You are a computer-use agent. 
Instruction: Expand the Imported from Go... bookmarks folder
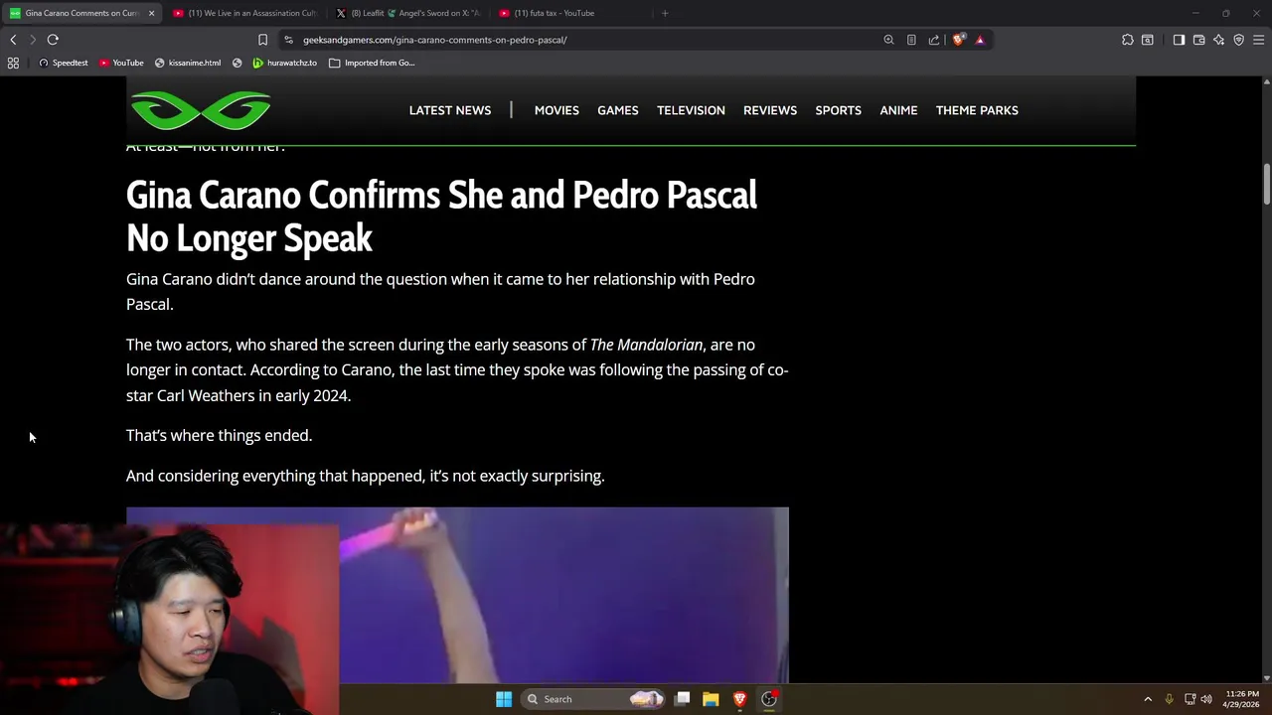372,63
